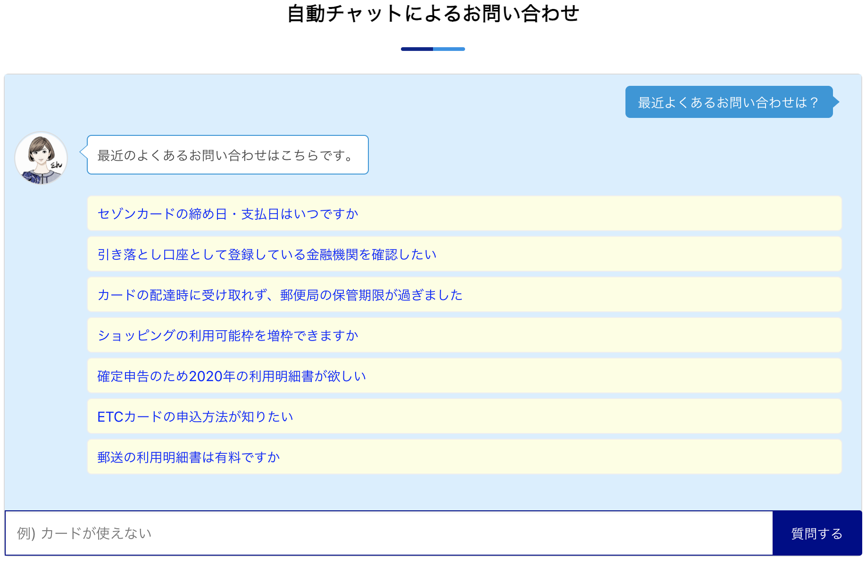Click the blue user message arrow pointer
This screenshot has height=566, width=866.
[x=836, y=102]
